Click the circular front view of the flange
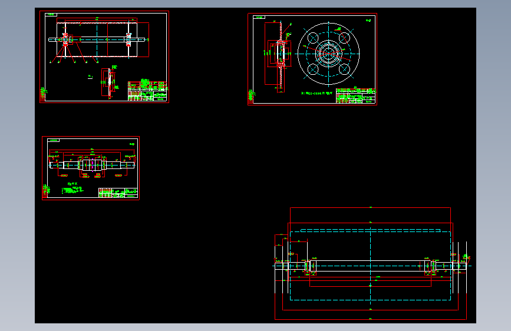 328,54
